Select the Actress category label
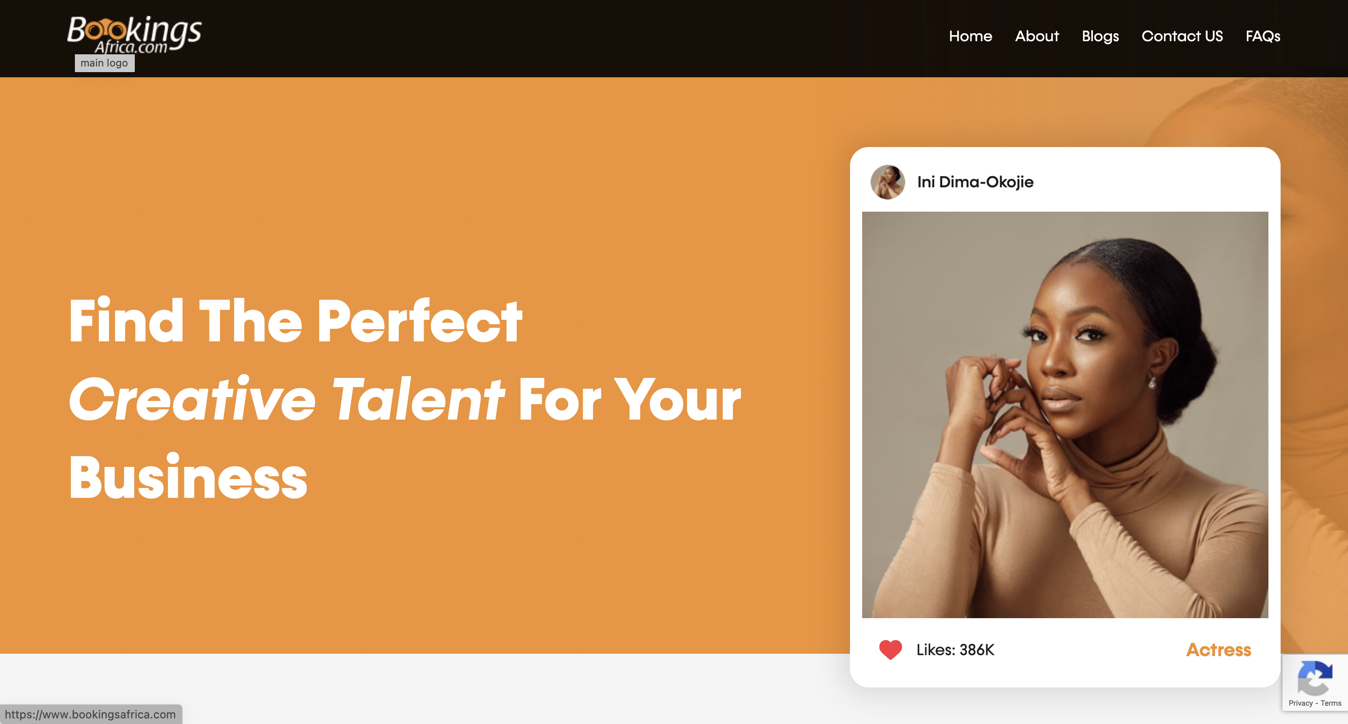 (1218, 650)
